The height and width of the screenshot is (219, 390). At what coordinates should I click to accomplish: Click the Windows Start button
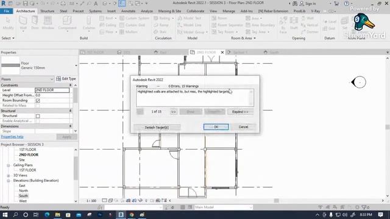(5, 215)
